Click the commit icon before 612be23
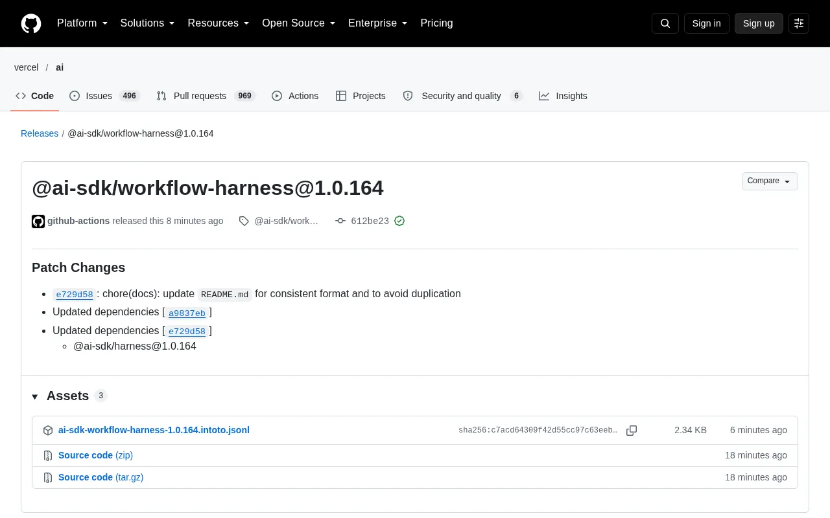This screenshot has height=518, width=830. (340, 221)
